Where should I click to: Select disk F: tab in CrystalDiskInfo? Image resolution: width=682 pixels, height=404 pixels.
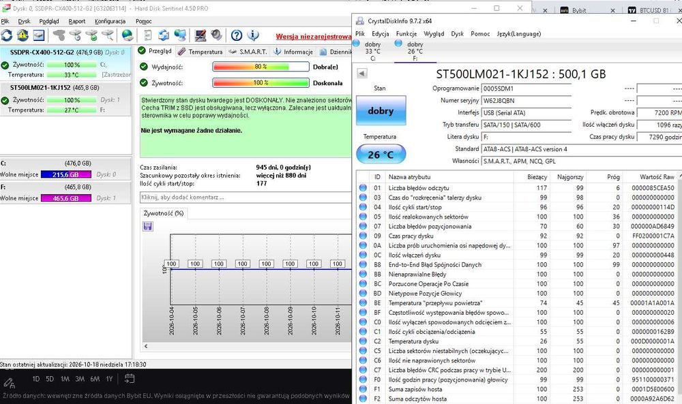(x=415, y=51)
